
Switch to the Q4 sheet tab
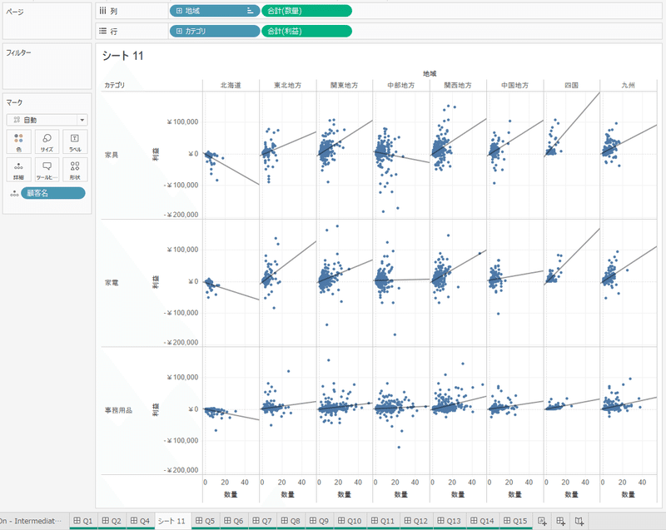(x=140, y=521)
